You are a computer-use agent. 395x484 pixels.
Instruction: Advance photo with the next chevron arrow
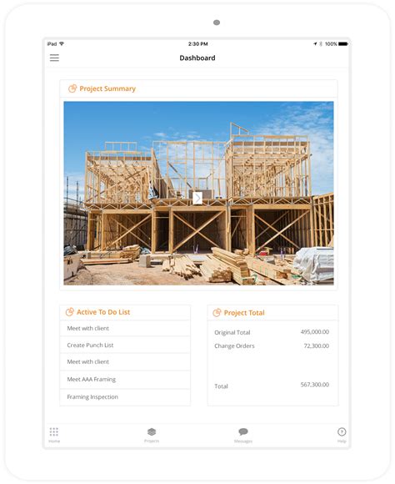197,198
